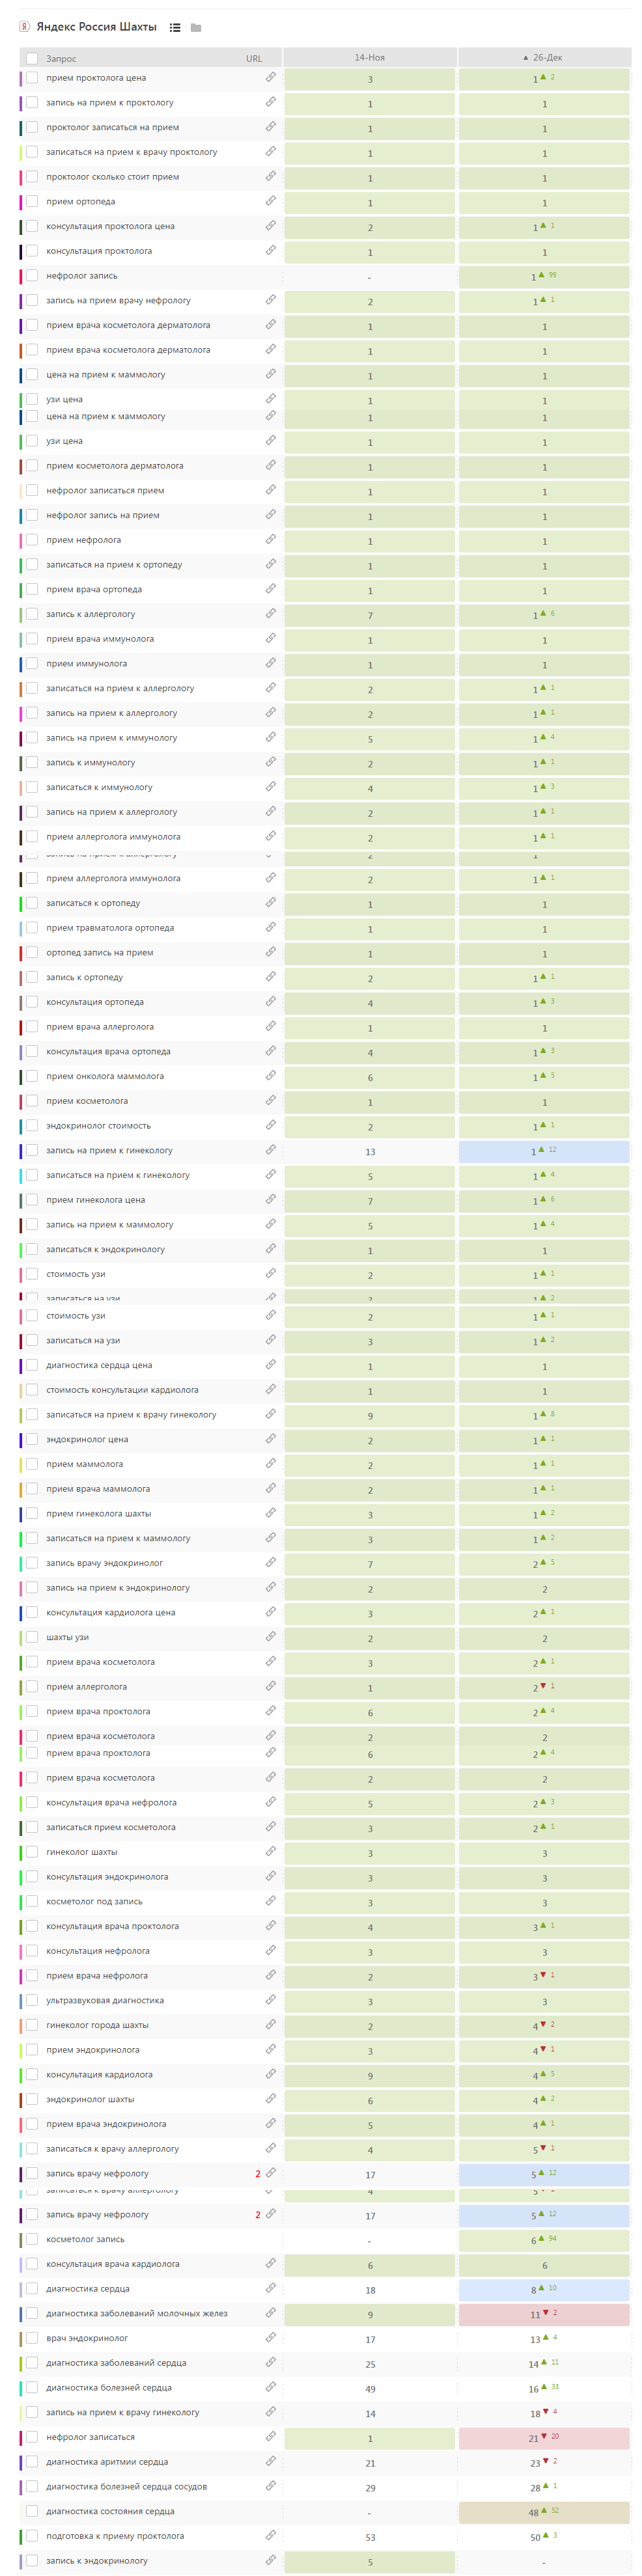
Task: Open URL link for 'прием проктолога цена'
Action: click(270, 77)
